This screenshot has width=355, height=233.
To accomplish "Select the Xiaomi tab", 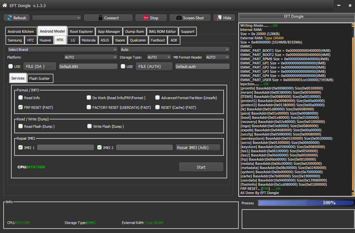I will pyautogui.click(x=120, y=40).
